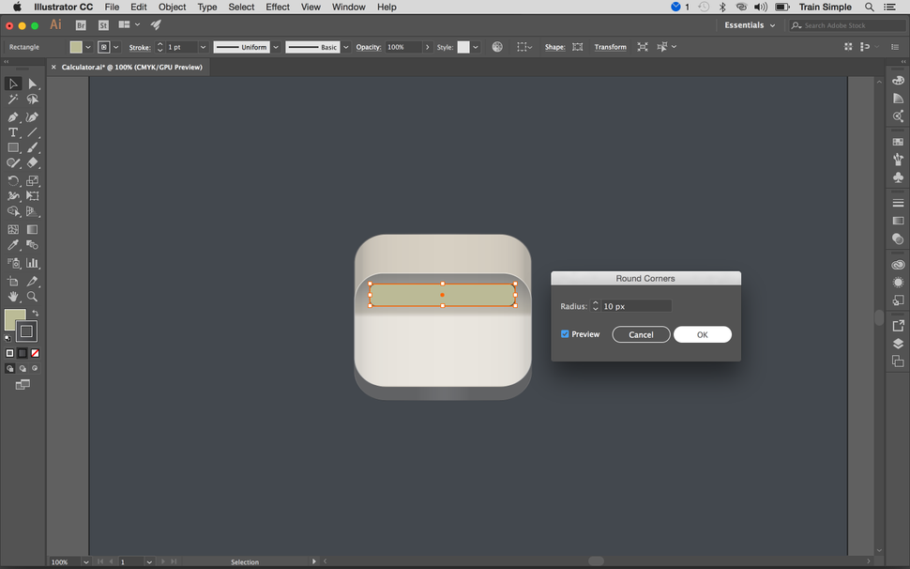Open the Layers panel from the right sidebar
910x569 pixels.
tap(897, 343)
